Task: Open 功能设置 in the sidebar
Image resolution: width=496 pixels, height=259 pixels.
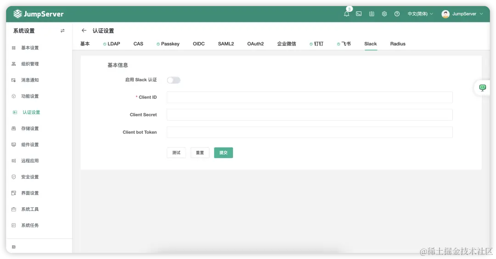Action: (x=30, y=96)
